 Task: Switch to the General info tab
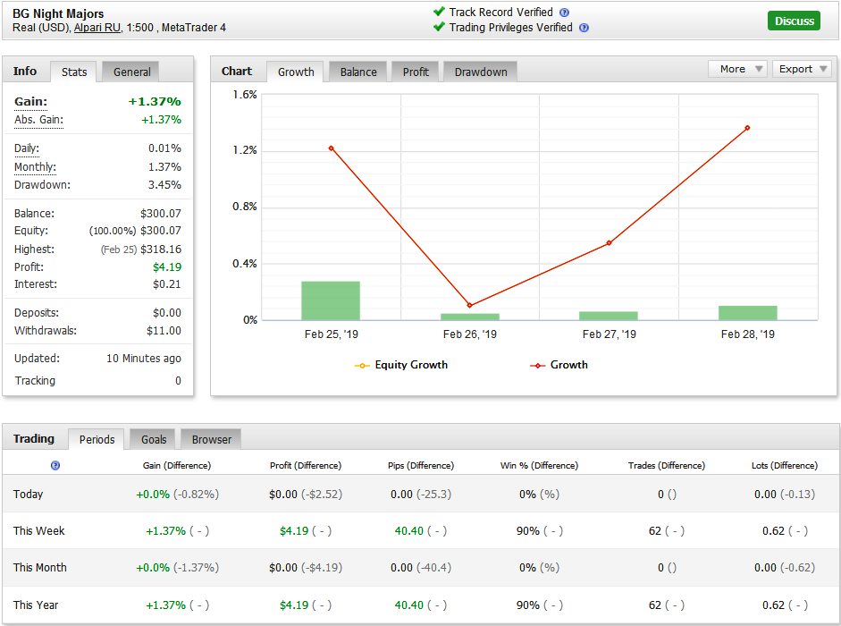(x=132, y=72)
